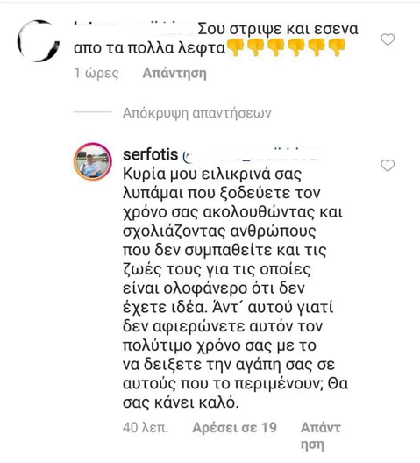Click the last thumbs-down emoji in the comment
This screenshot has width=420, height=463.
pos(337,48)
